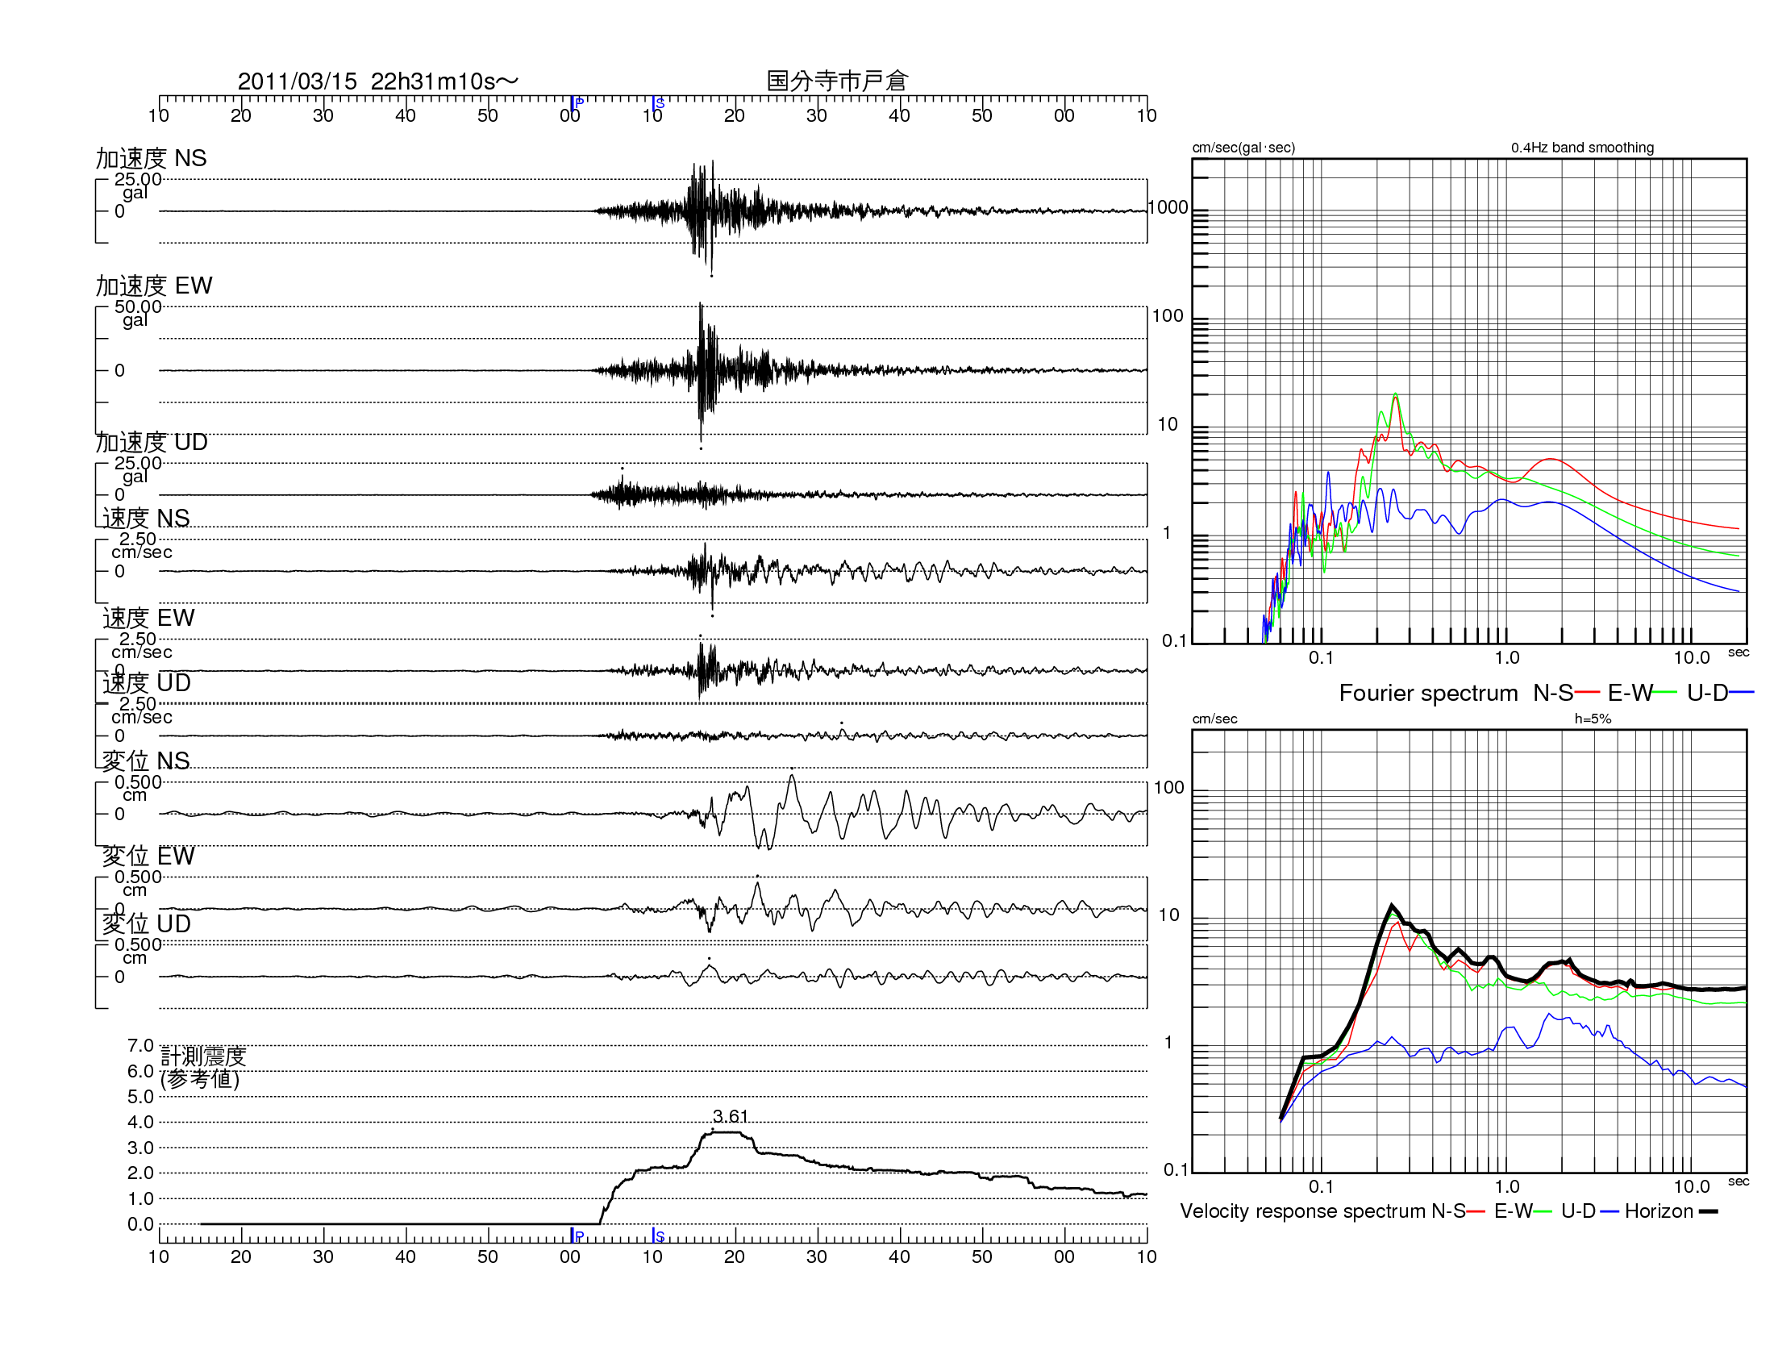Click the Fourier spectrum title text
The width and height of the screenshot is (1774, 1371).
coord(1428,693)
